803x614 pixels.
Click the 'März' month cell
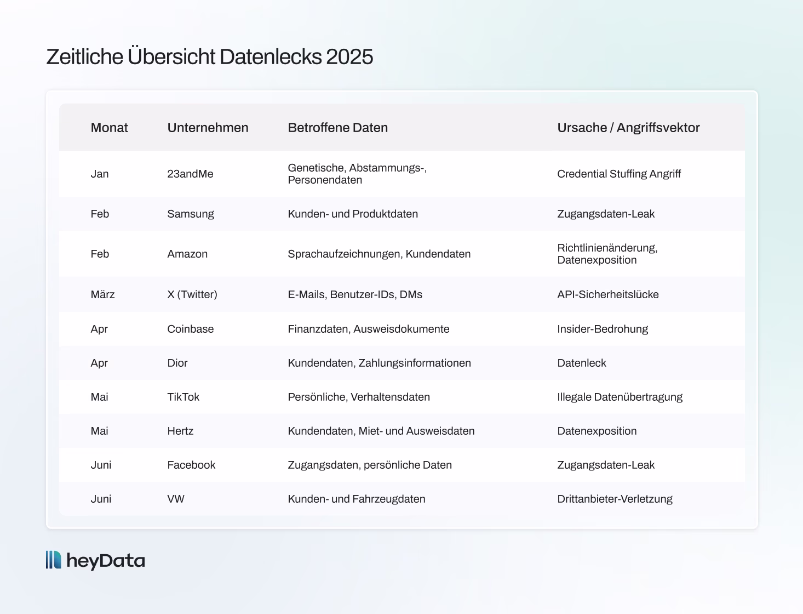tap(102, 294)
